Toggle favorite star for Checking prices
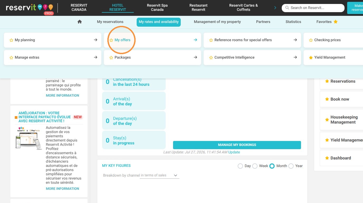 311,40
